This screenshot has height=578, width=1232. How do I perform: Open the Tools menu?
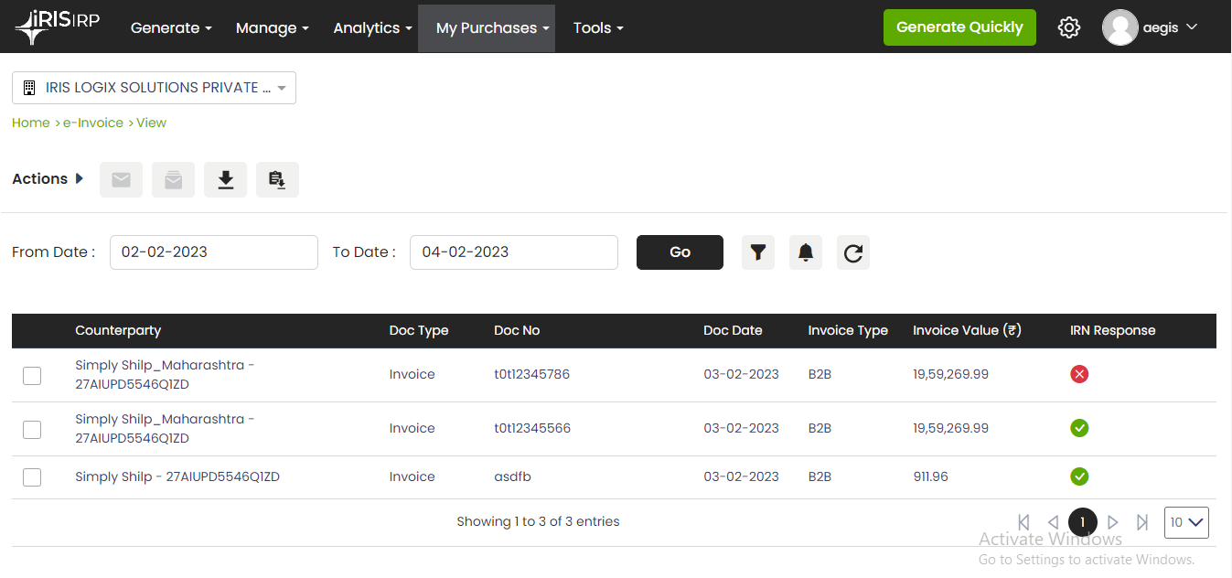point(598,27)
